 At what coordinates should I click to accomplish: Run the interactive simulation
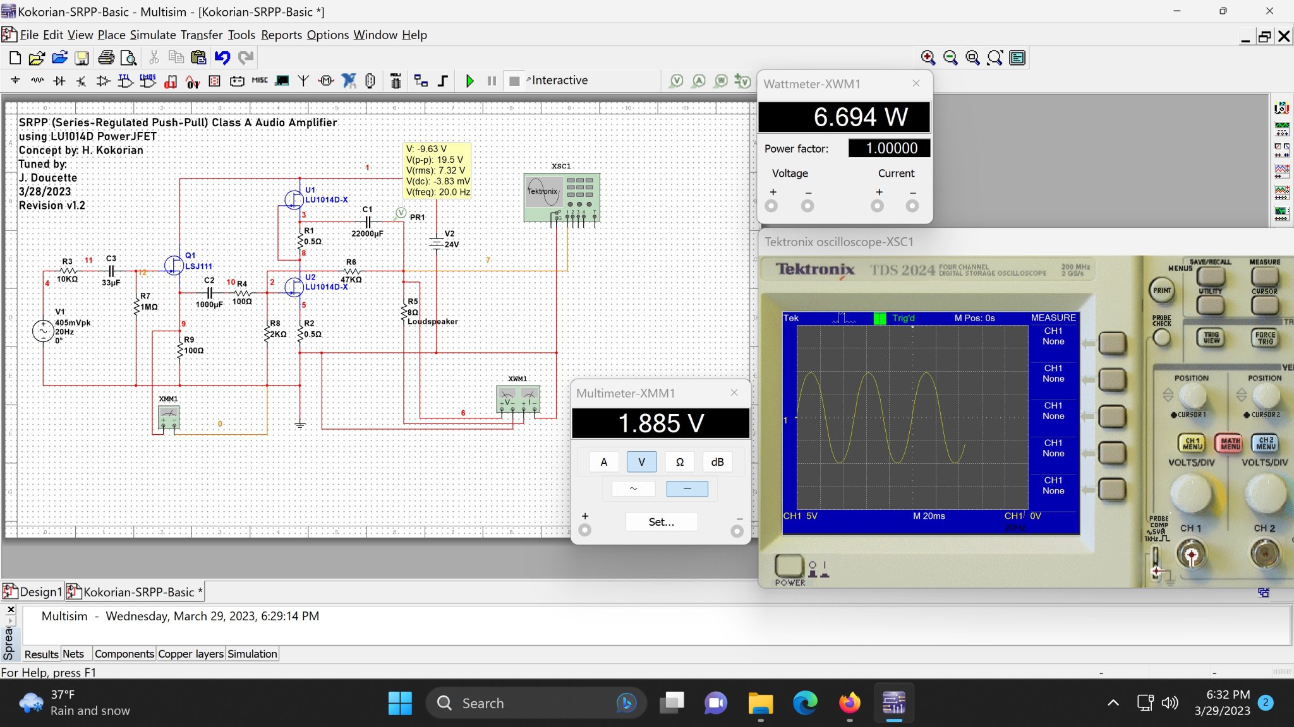pos(469,81)
